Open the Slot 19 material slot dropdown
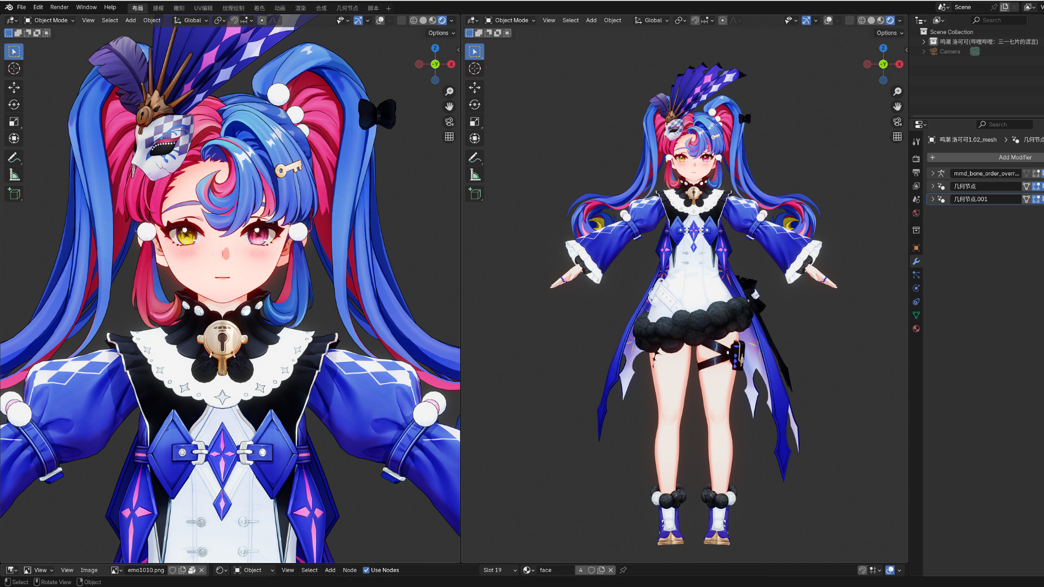The width and height of the screenshot is (1044, 587). pos(499,570)
